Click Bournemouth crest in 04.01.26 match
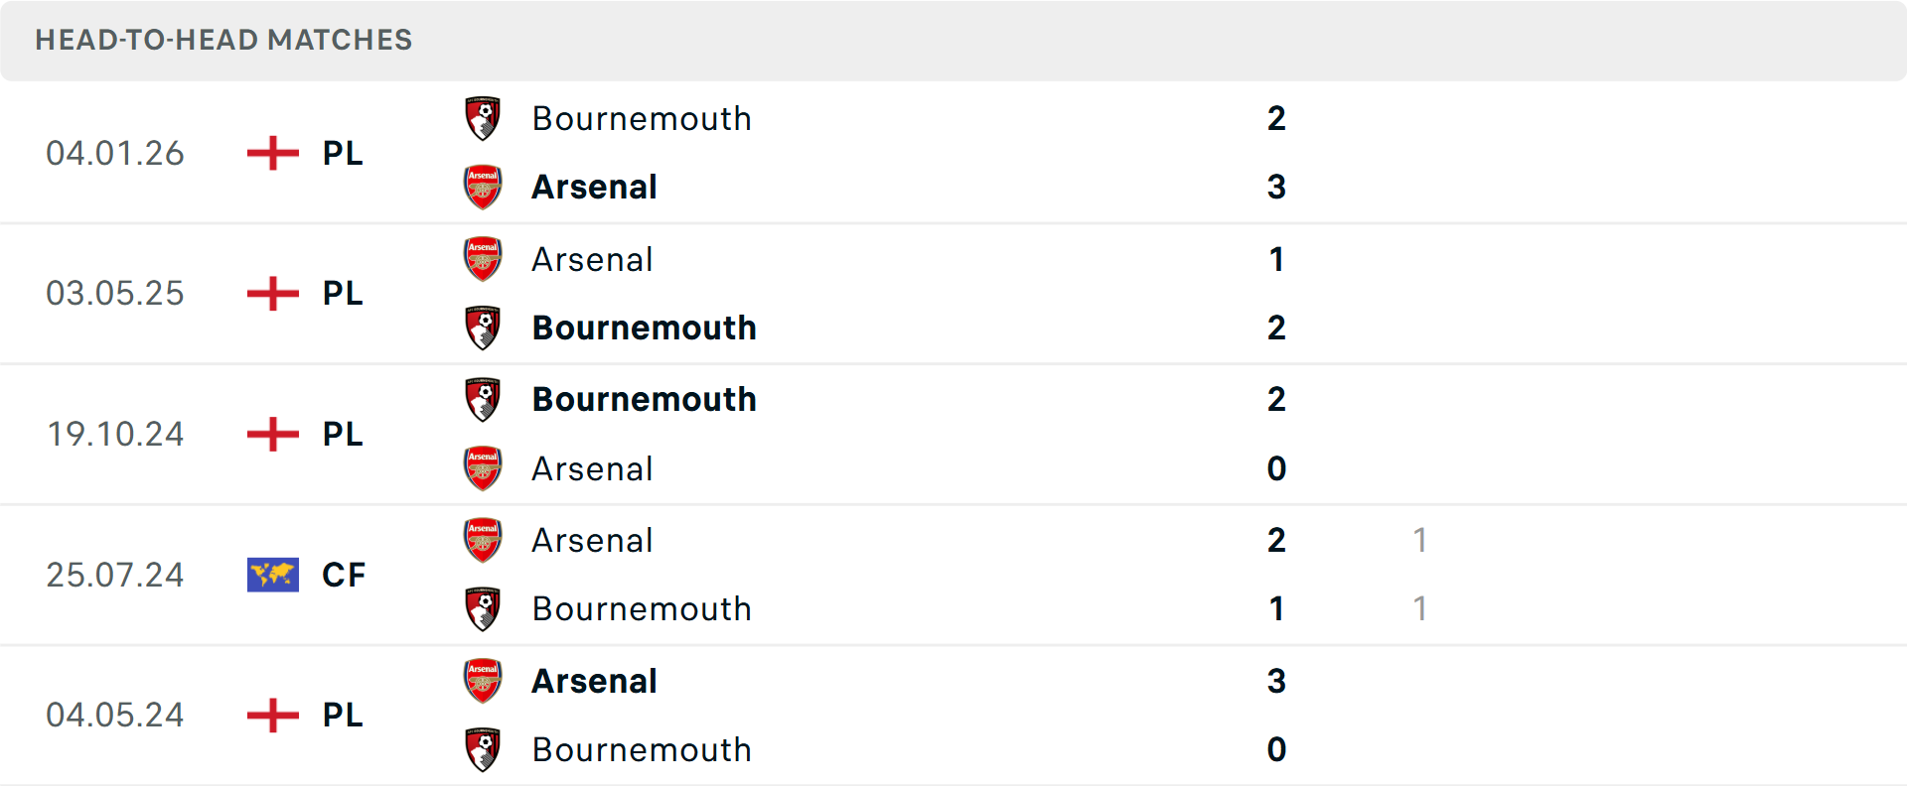This screenshot has height=786, width=1907. tap(483, 119)
